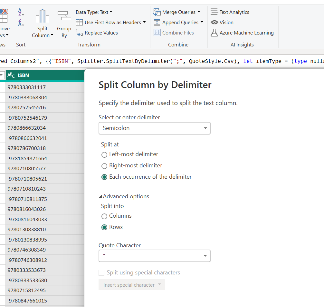Image resolution: width=324 pixels, height=307 pixels.
Task: Click the Group By icon
Action: coord(64,16)
